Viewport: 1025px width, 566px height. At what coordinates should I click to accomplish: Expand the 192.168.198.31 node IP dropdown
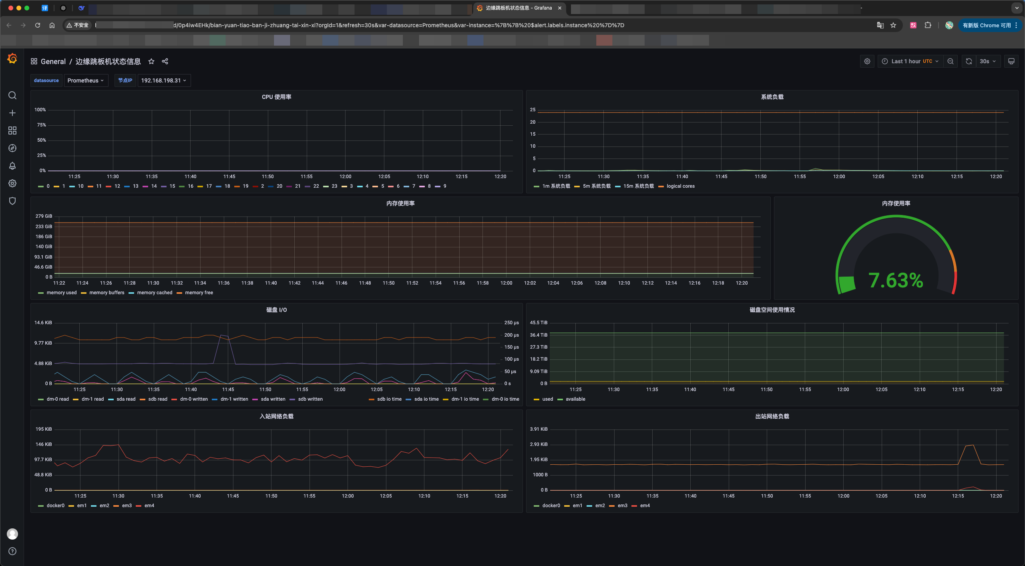tap(164, 80)
